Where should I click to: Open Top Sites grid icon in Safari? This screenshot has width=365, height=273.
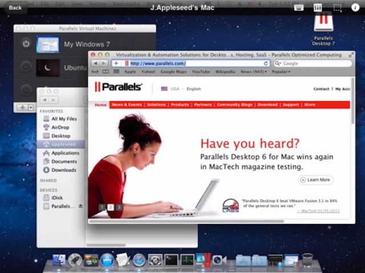(x=116, y=72)
